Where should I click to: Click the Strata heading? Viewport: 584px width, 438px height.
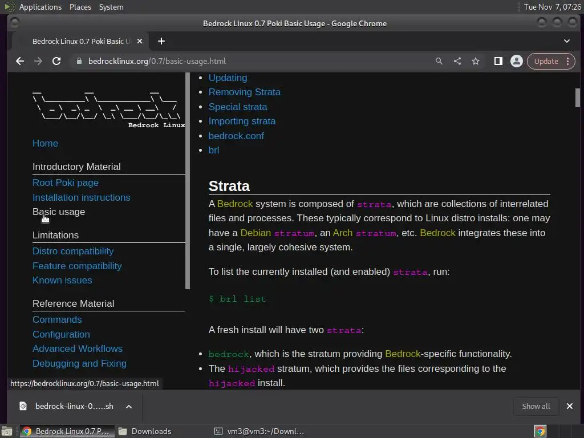point(229,186)
